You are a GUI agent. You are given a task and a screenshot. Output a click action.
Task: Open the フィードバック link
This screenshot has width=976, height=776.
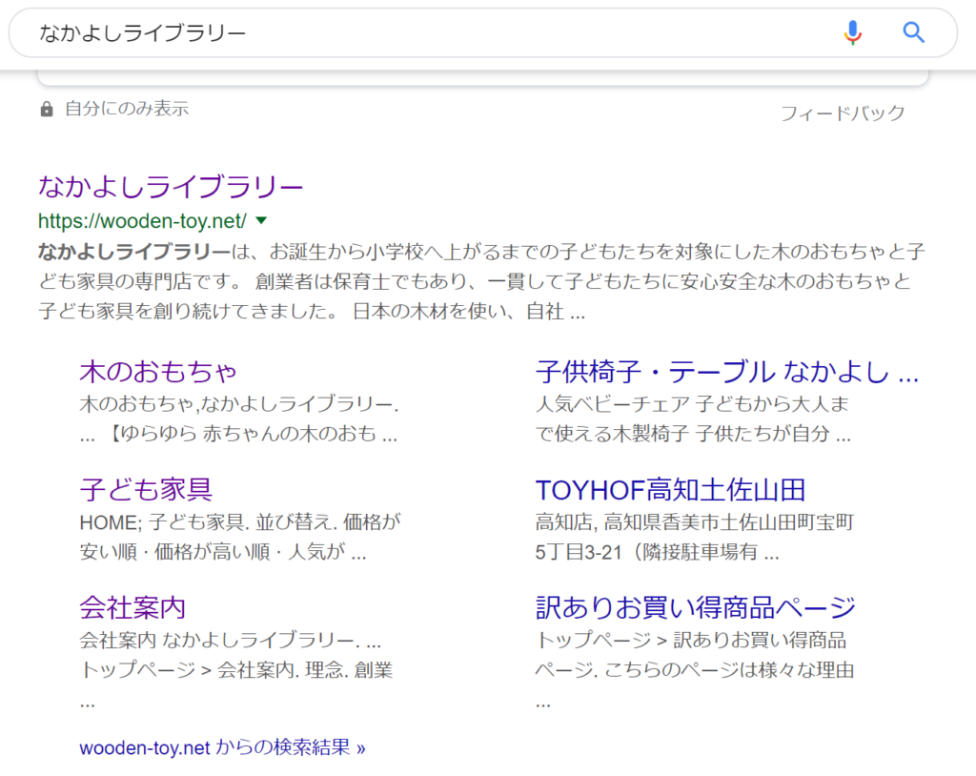[x=843, y=113]
